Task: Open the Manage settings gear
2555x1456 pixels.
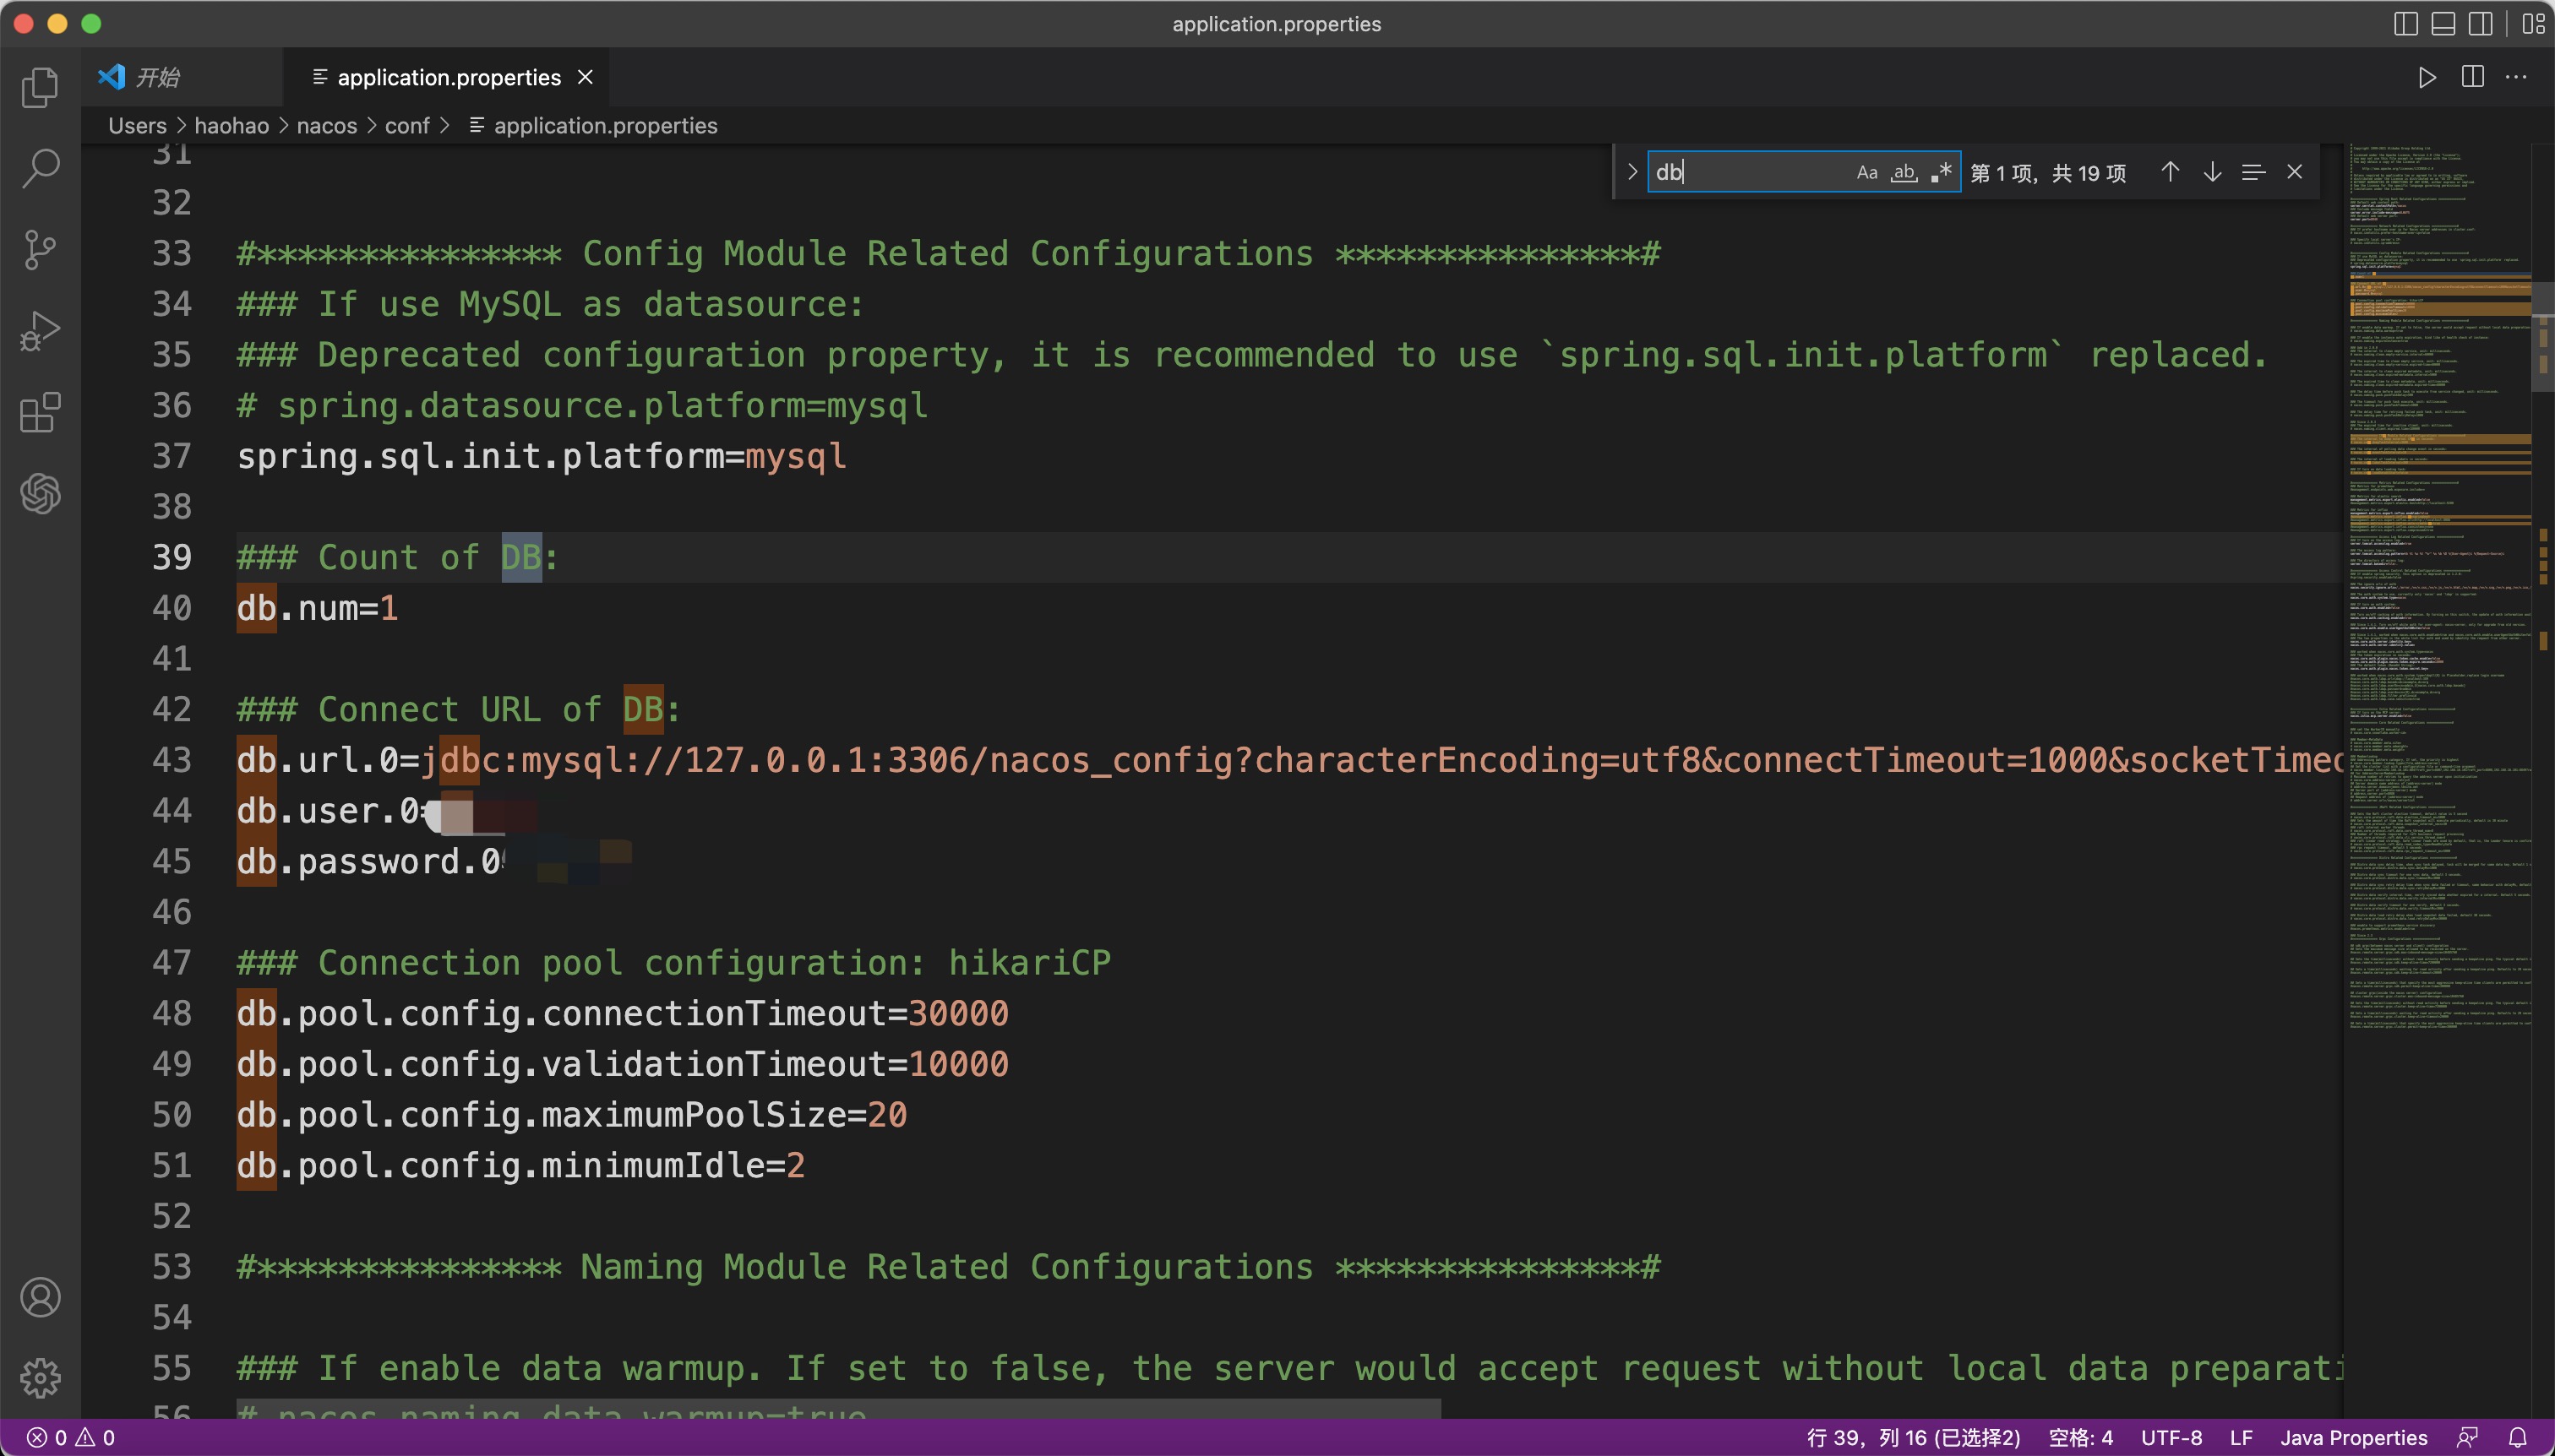Action: coord(40,1378)
